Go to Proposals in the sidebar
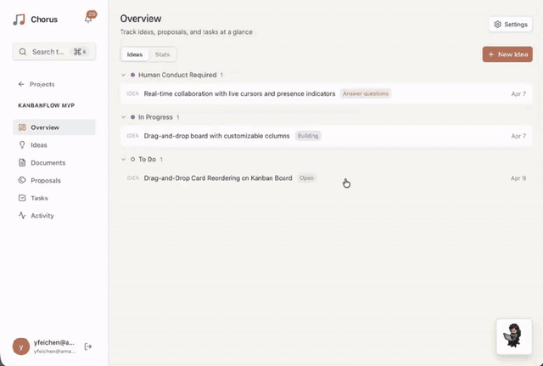Viewport: 543px width, 366px height. [45, 180]
